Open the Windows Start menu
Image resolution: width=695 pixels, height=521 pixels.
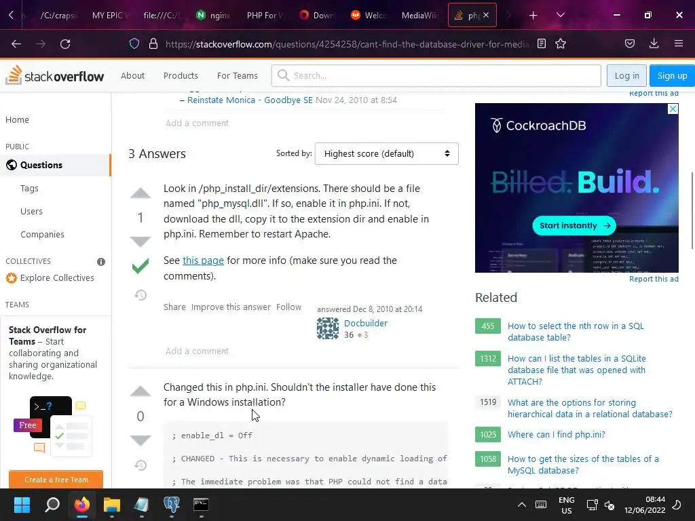point(22,505)
